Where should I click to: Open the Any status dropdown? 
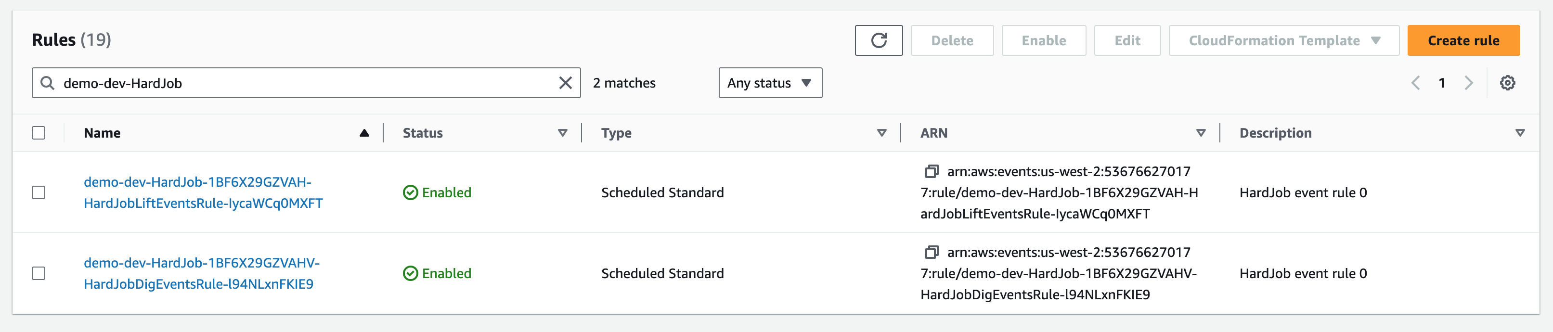770,83
